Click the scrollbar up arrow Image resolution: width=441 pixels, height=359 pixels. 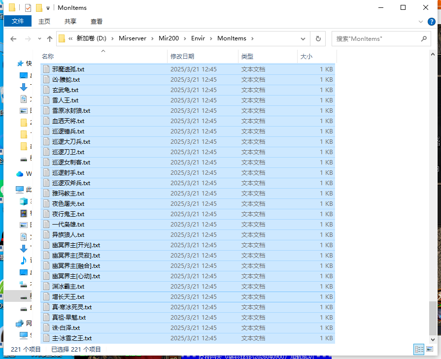point(433,54)
